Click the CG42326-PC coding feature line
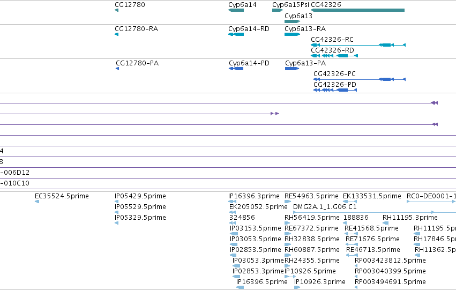This screenshot has height=290, width=456. pyautogui.click(x=360, y=79)
